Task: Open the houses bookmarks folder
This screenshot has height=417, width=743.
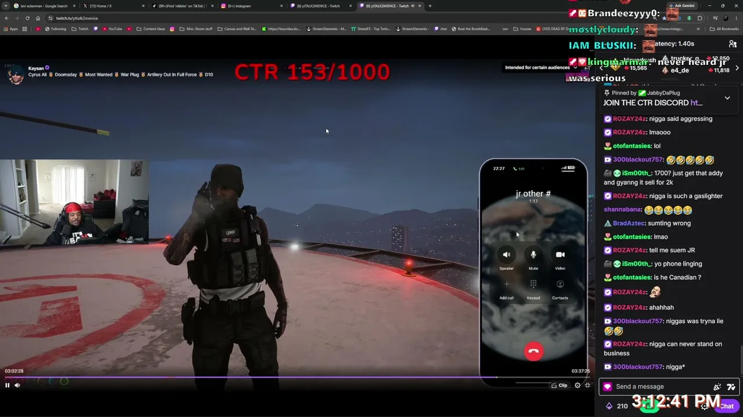Action: pos(522,29)
